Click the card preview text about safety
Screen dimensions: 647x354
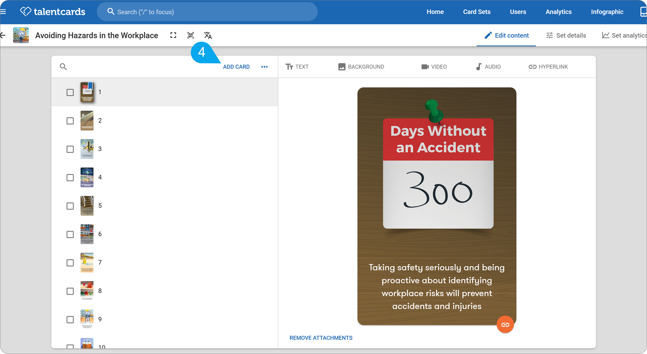tap(437, 287)
